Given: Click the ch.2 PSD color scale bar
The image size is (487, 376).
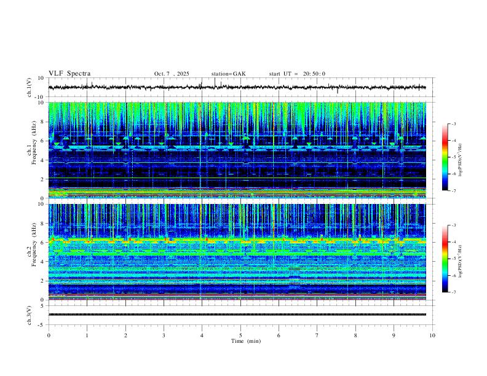Looking at the screenshot, I should click(x=445, y=259).
